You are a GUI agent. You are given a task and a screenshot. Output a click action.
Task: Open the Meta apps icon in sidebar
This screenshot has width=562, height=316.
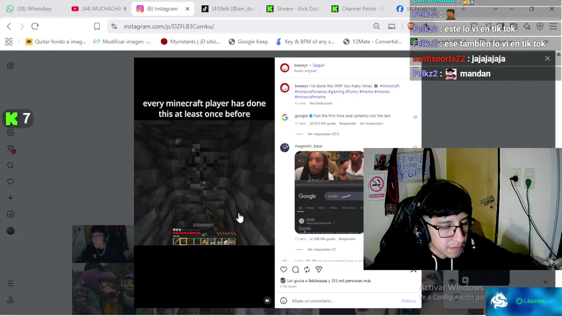coord(11,300)
